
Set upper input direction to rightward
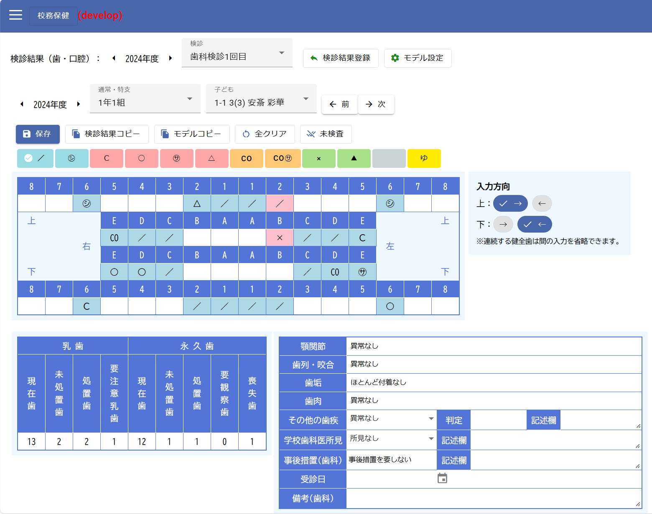click(510, 203)
